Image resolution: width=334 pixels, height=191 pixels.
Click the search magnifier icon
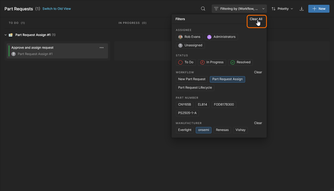tap(203, 9)
